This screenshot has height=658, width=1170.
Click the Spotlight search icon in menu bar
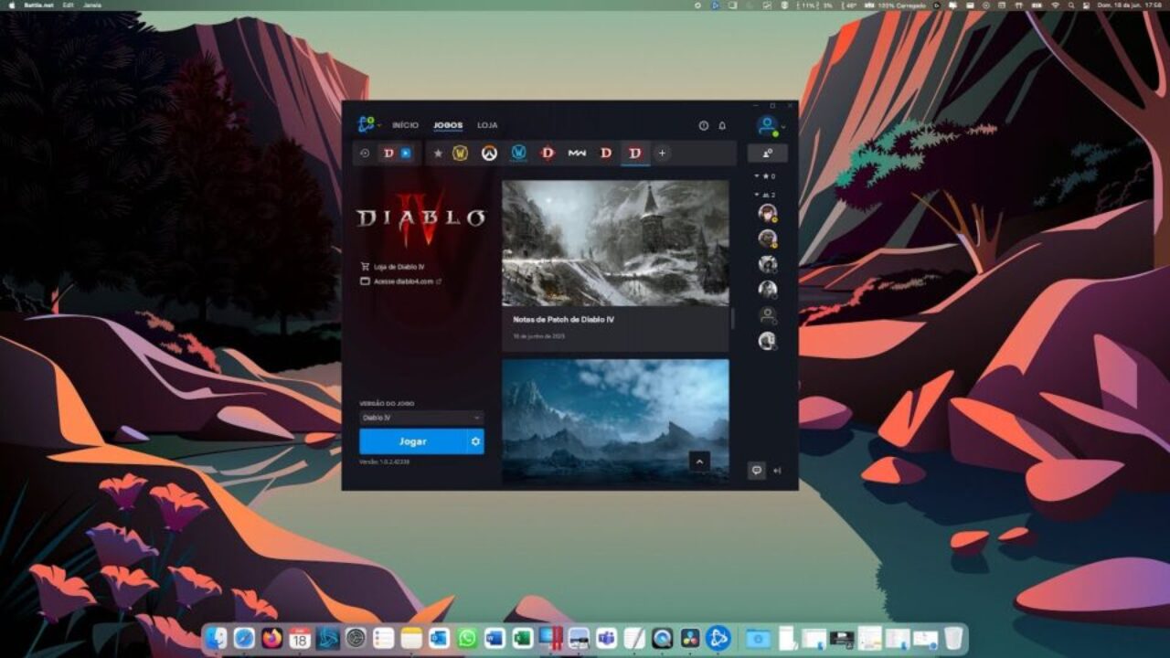tap(1070, 5)
